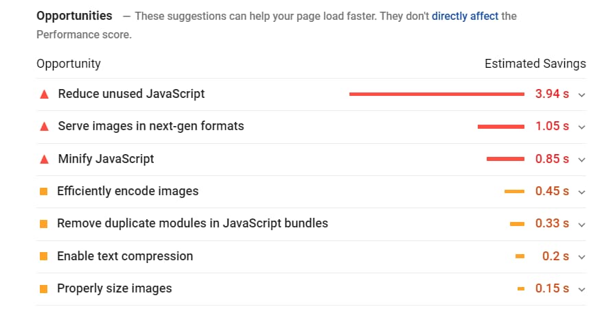Click orange square beside Efficiently encode images

point(44,191)
